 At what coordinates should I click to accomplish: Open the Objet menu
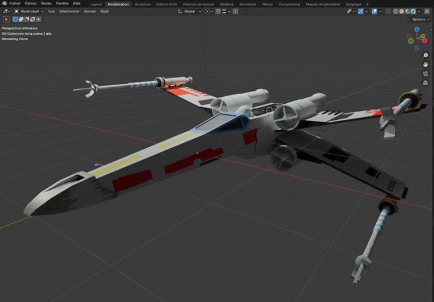tap(105, 12)
